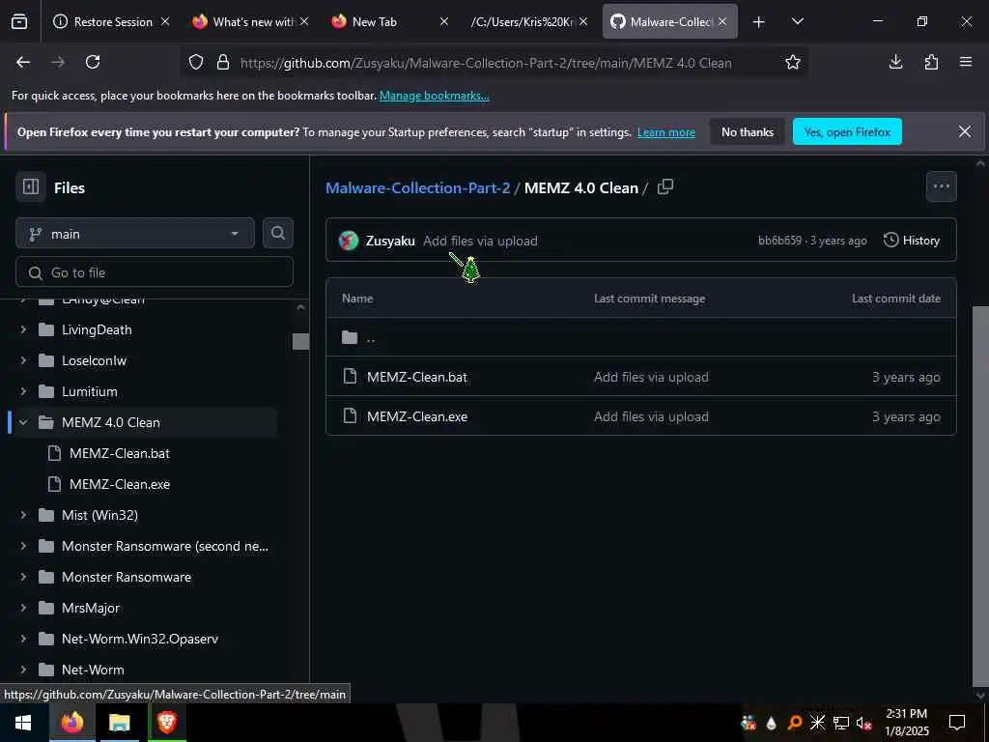Click Manage bookmarks link
The height and width of the screenshot is (742, 989).
pyautogui.click(x=434, y=96)
